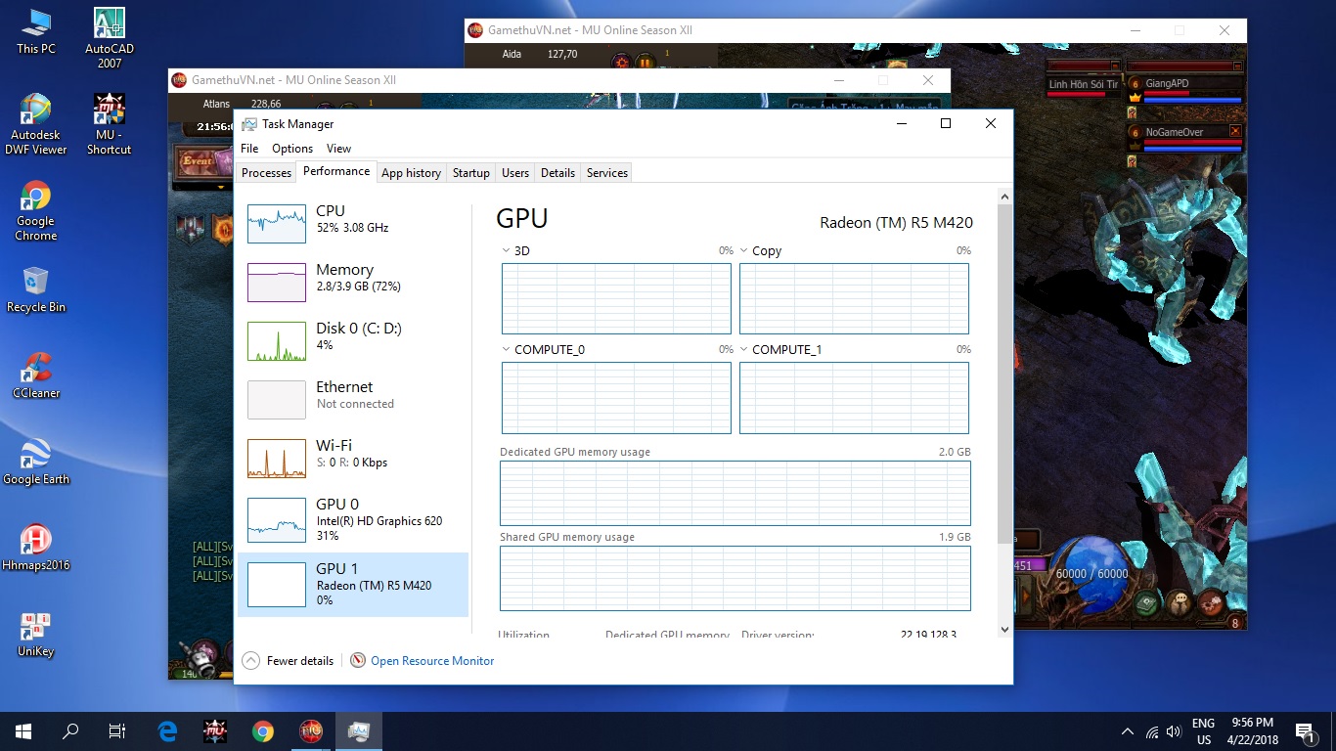Launch Microsoft Edge from taskbar

(167, 730)
